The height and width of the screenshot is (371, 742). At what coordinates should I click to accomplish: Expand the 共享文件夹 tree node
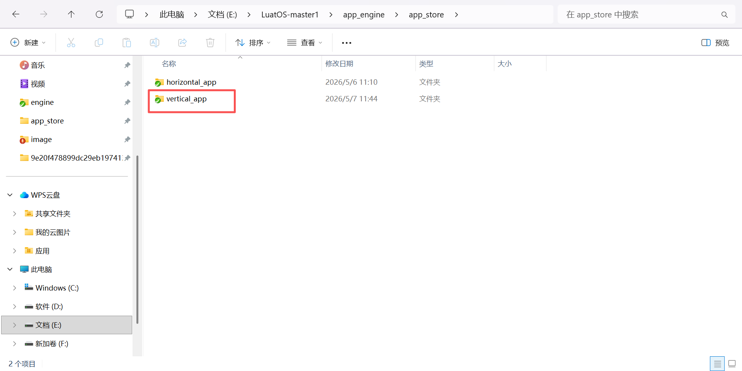pyautogui.click(x=15, y=214)
